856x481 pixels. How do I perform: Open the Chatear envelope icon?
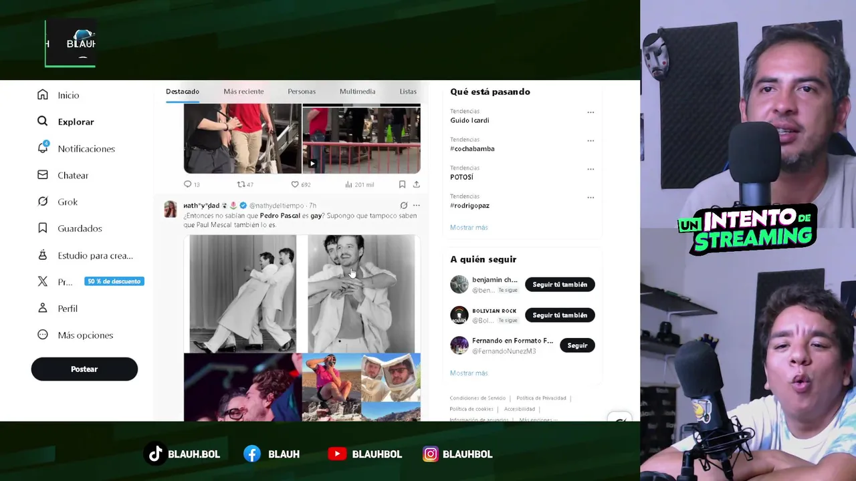(43, 175)
